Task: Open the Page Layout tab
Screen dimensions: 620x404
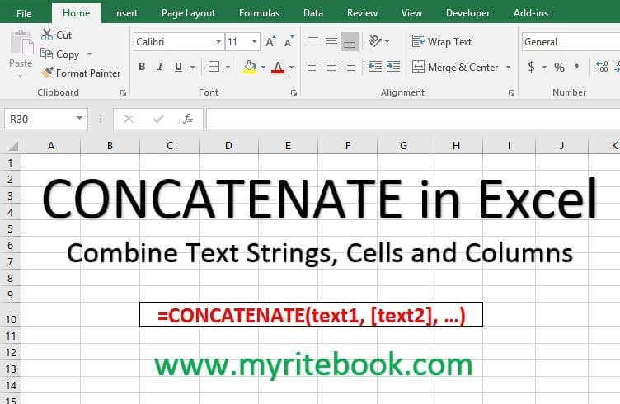Action: point(188,13)
